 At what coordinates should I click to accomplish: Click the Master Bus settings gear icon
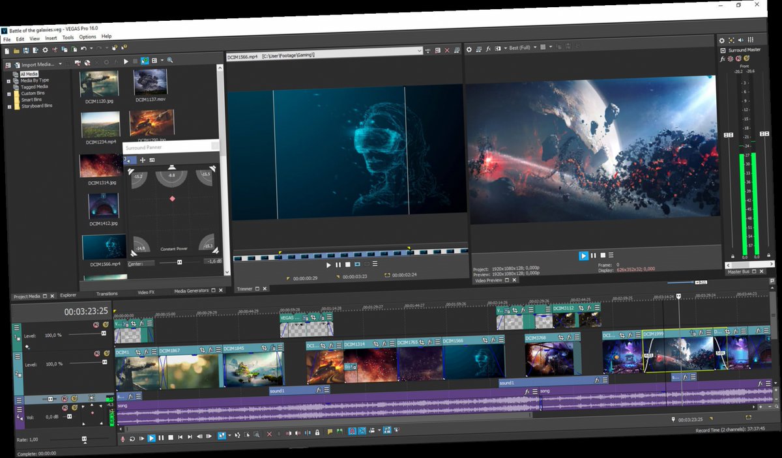[x=722, y=40]
